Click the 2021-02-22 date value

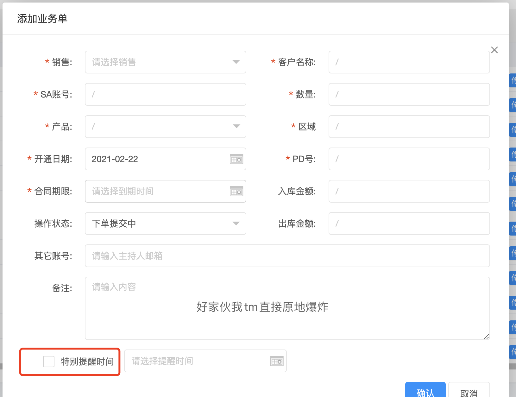[115, 159]
